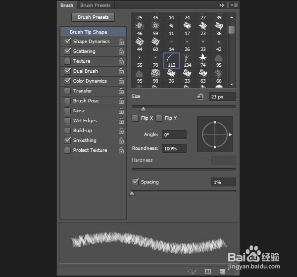The width and height of the screenshot is (297, 277).
Task: Click brush list scroll up arrow
Action: (232, 17)
